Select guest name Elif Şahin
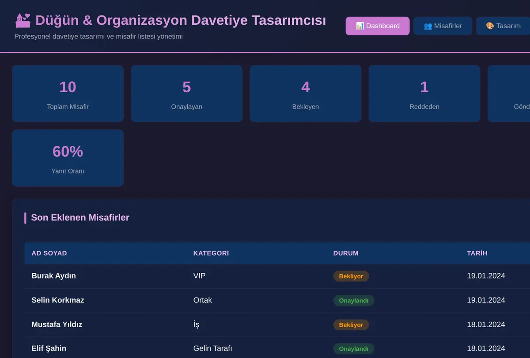 click(49, 348)
